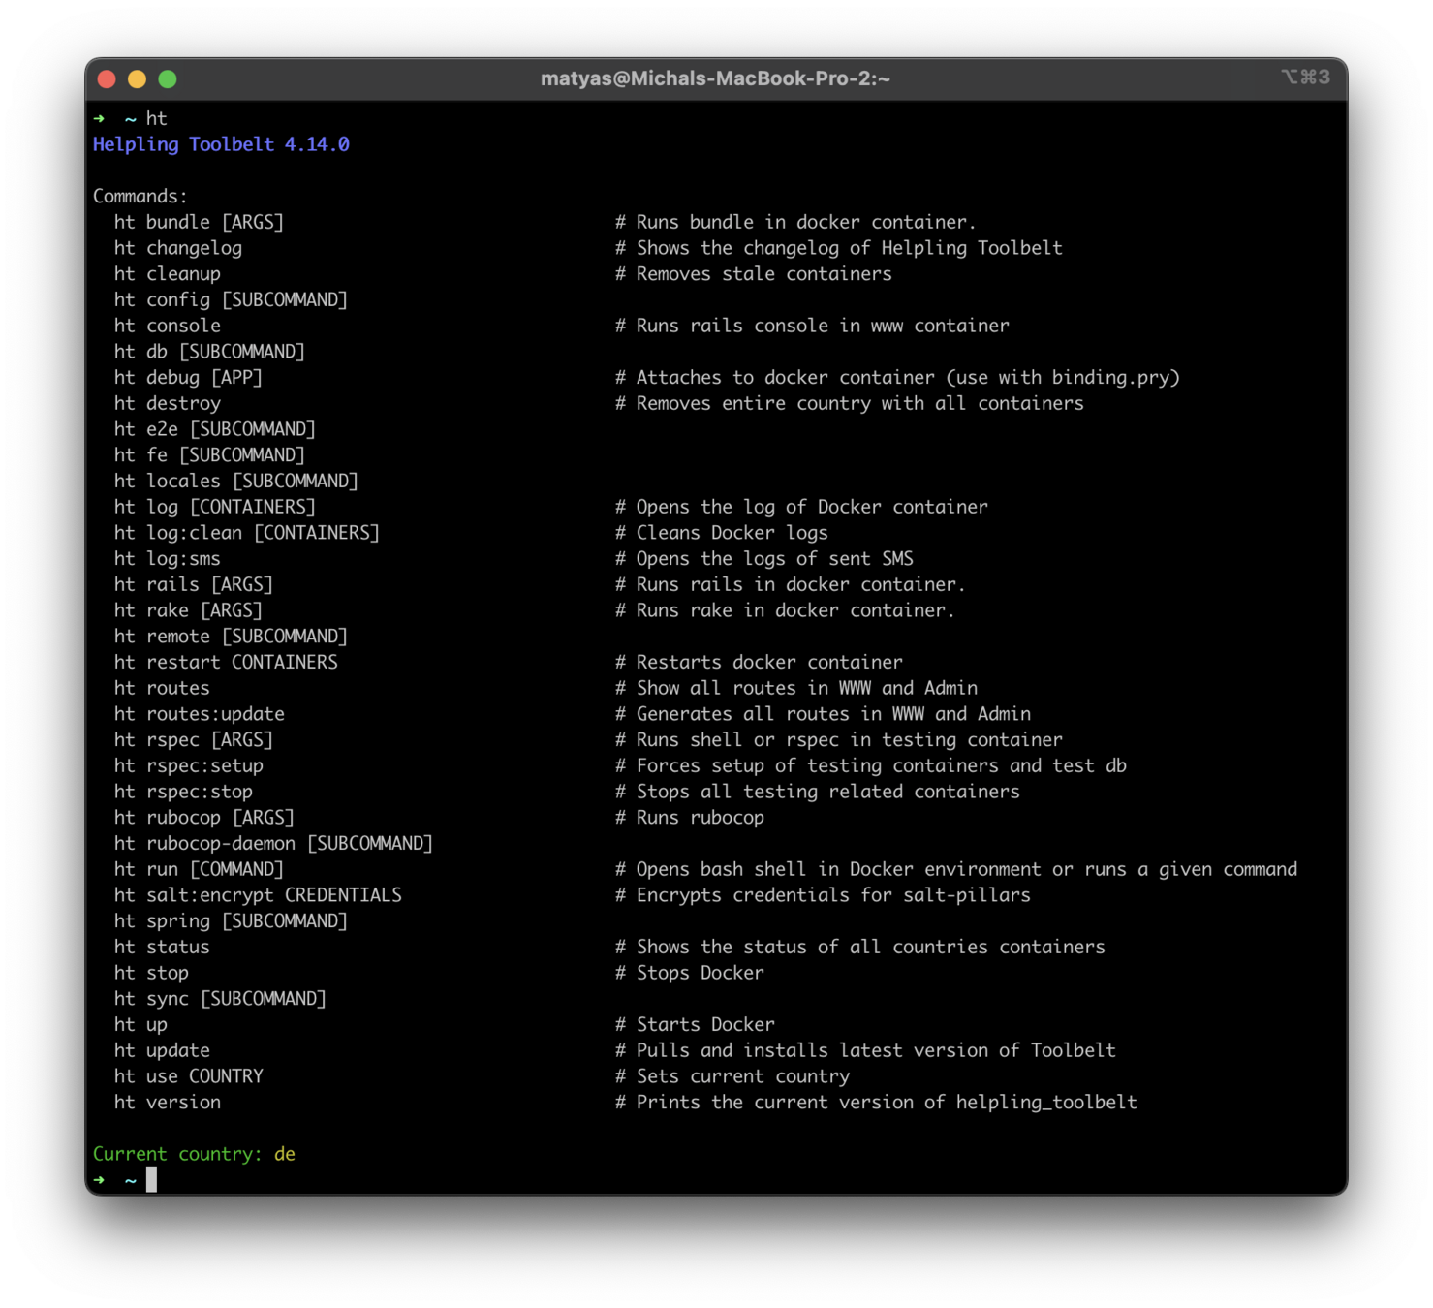Click the 'ht rubocop [ARGS]' command
Viewport: 1433px width, 1308px height.
pos(204,818)
